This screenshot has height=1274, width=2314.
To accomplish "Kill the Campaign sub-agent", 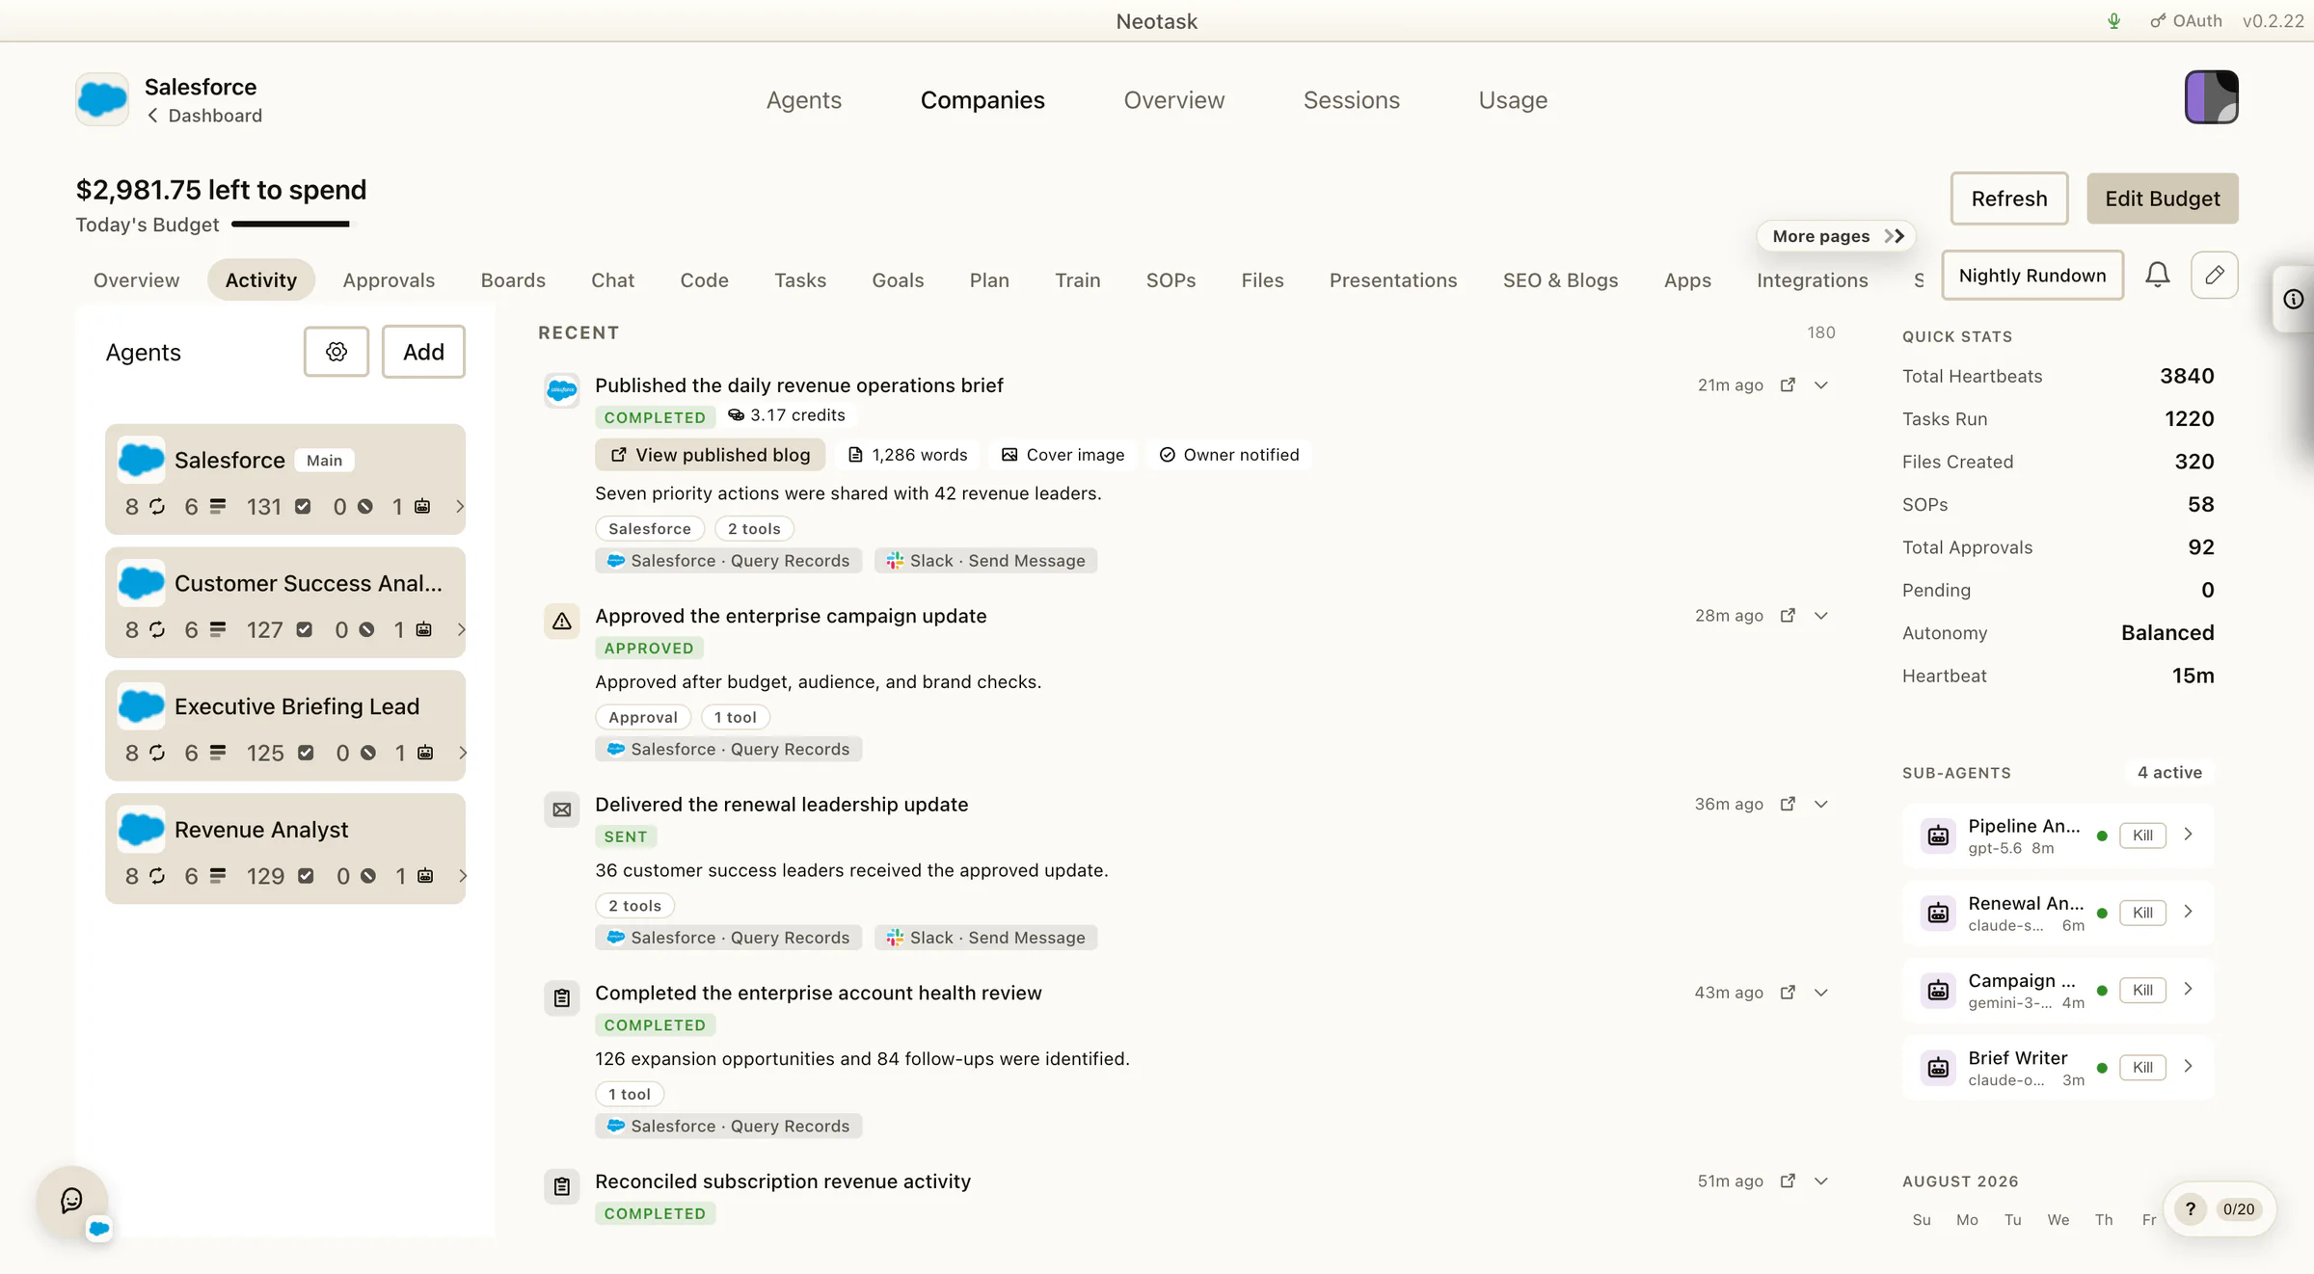I will tap(2142, 990).
